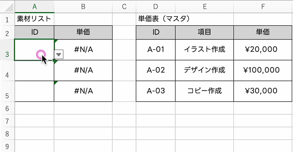Select column B header
This screenshot has width=293, height=152.
(x=83, y=6)
